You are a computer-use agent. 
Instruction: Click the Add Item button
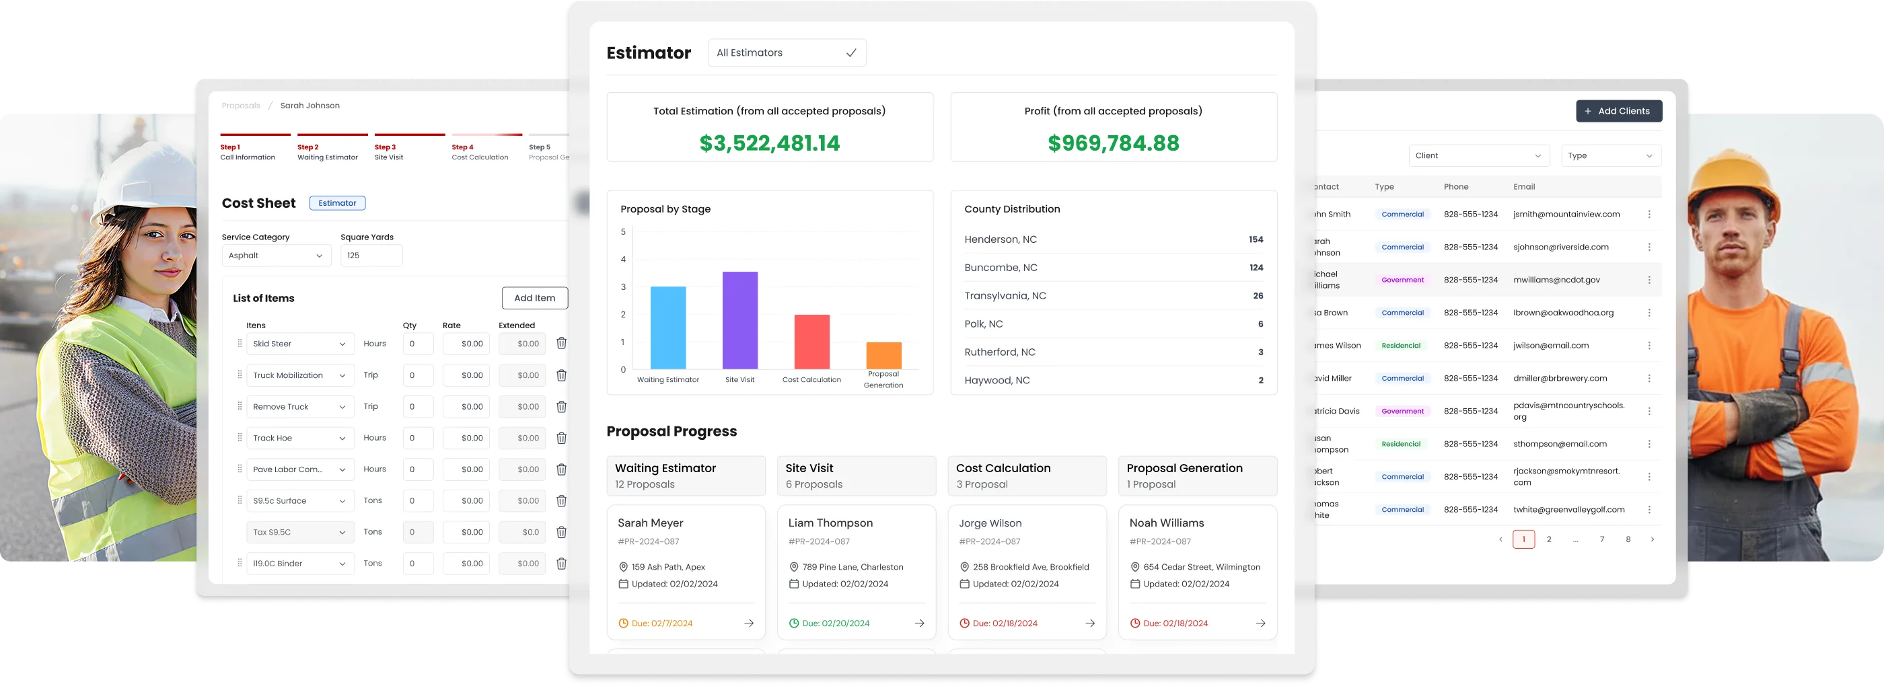[x=535, y=298]
